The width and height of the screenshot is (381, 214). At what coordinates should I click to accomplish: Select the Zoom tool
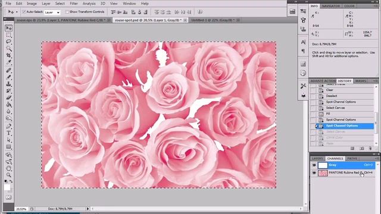point(9,175)
